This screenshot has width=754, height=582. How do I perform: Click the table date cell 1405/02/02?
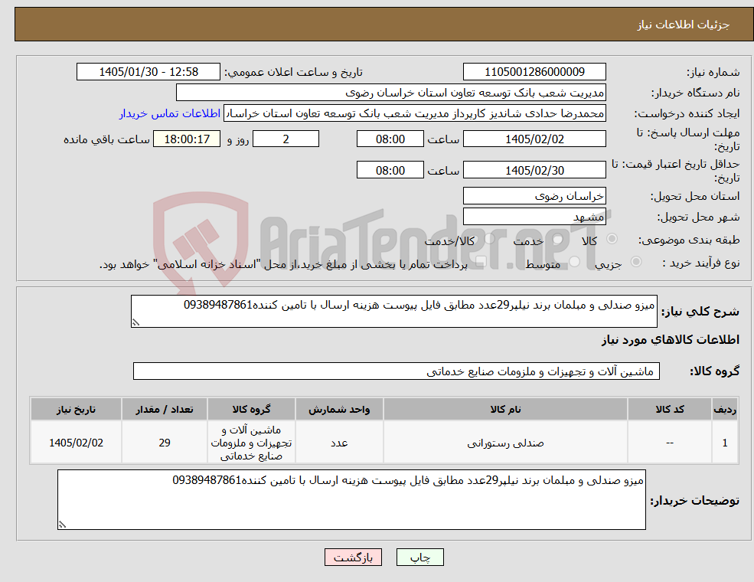[76, 443]
